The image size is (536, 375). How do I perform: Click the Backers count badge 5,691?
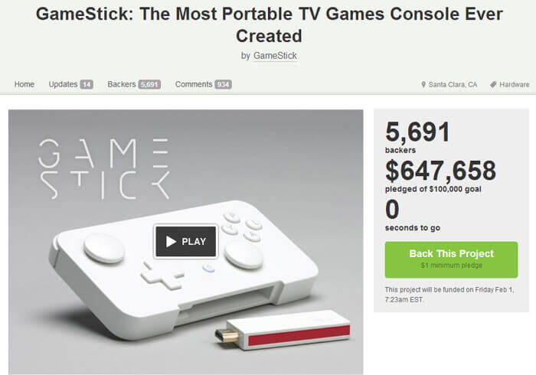pos(149,84)
